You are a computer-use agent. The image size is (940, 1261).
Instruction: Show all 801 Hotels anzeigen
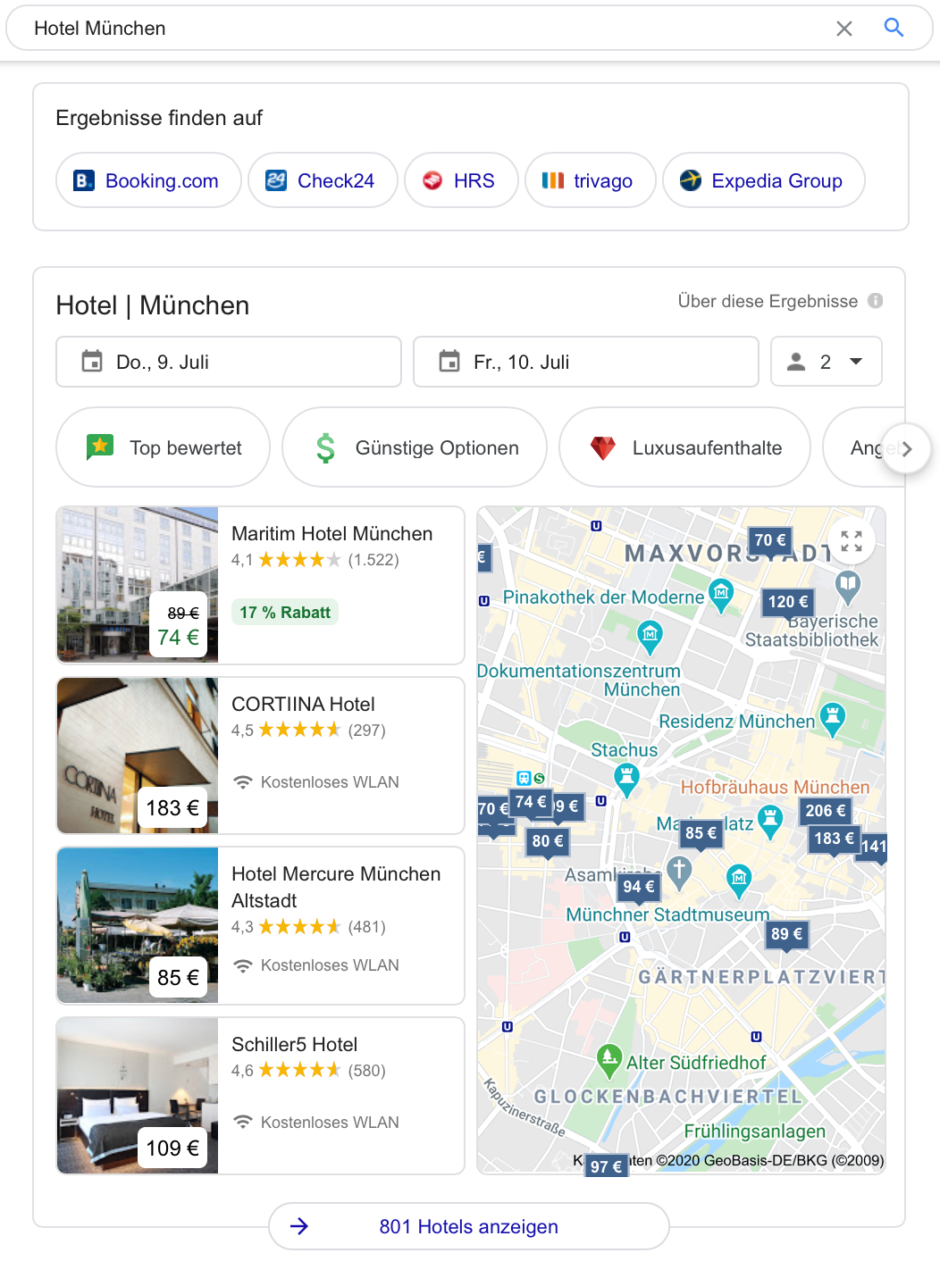click(x=468, y=1226)
